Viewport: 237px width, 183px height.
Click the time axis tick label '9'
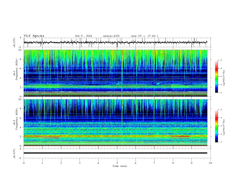tap(192, 163)
